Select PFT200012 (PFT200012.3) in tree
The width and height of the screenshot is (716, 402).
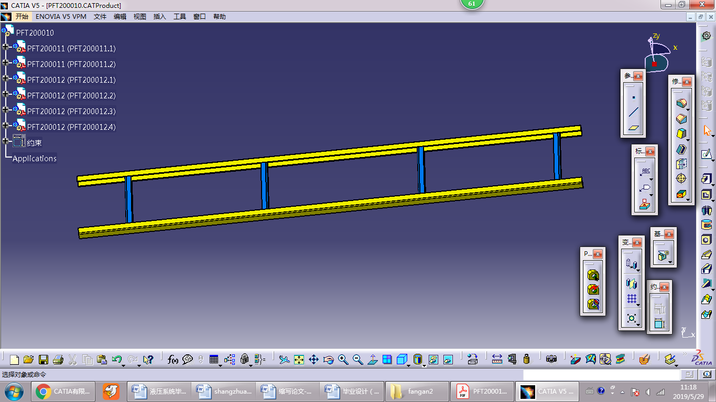71,111
